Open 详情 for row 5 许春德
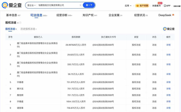Image resolution: width=181 pixels, height=112 pixels. tap(168, 82)
